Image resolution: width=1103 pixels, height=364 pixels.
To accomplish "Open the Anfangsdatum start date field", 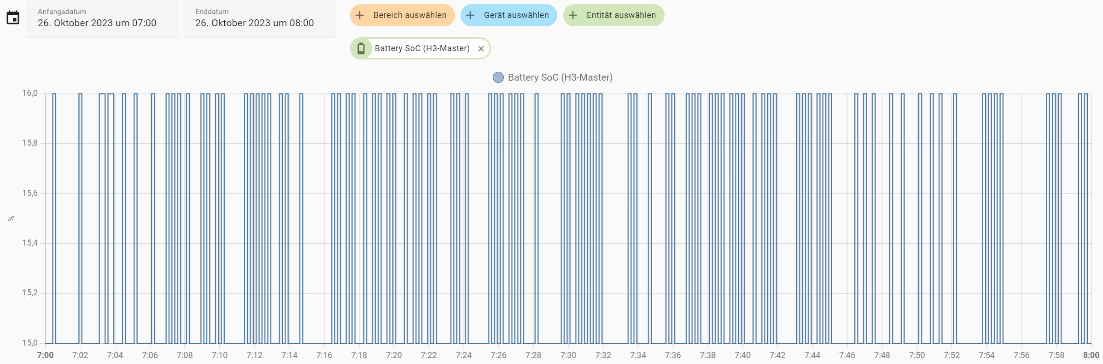I will (102, 18).
